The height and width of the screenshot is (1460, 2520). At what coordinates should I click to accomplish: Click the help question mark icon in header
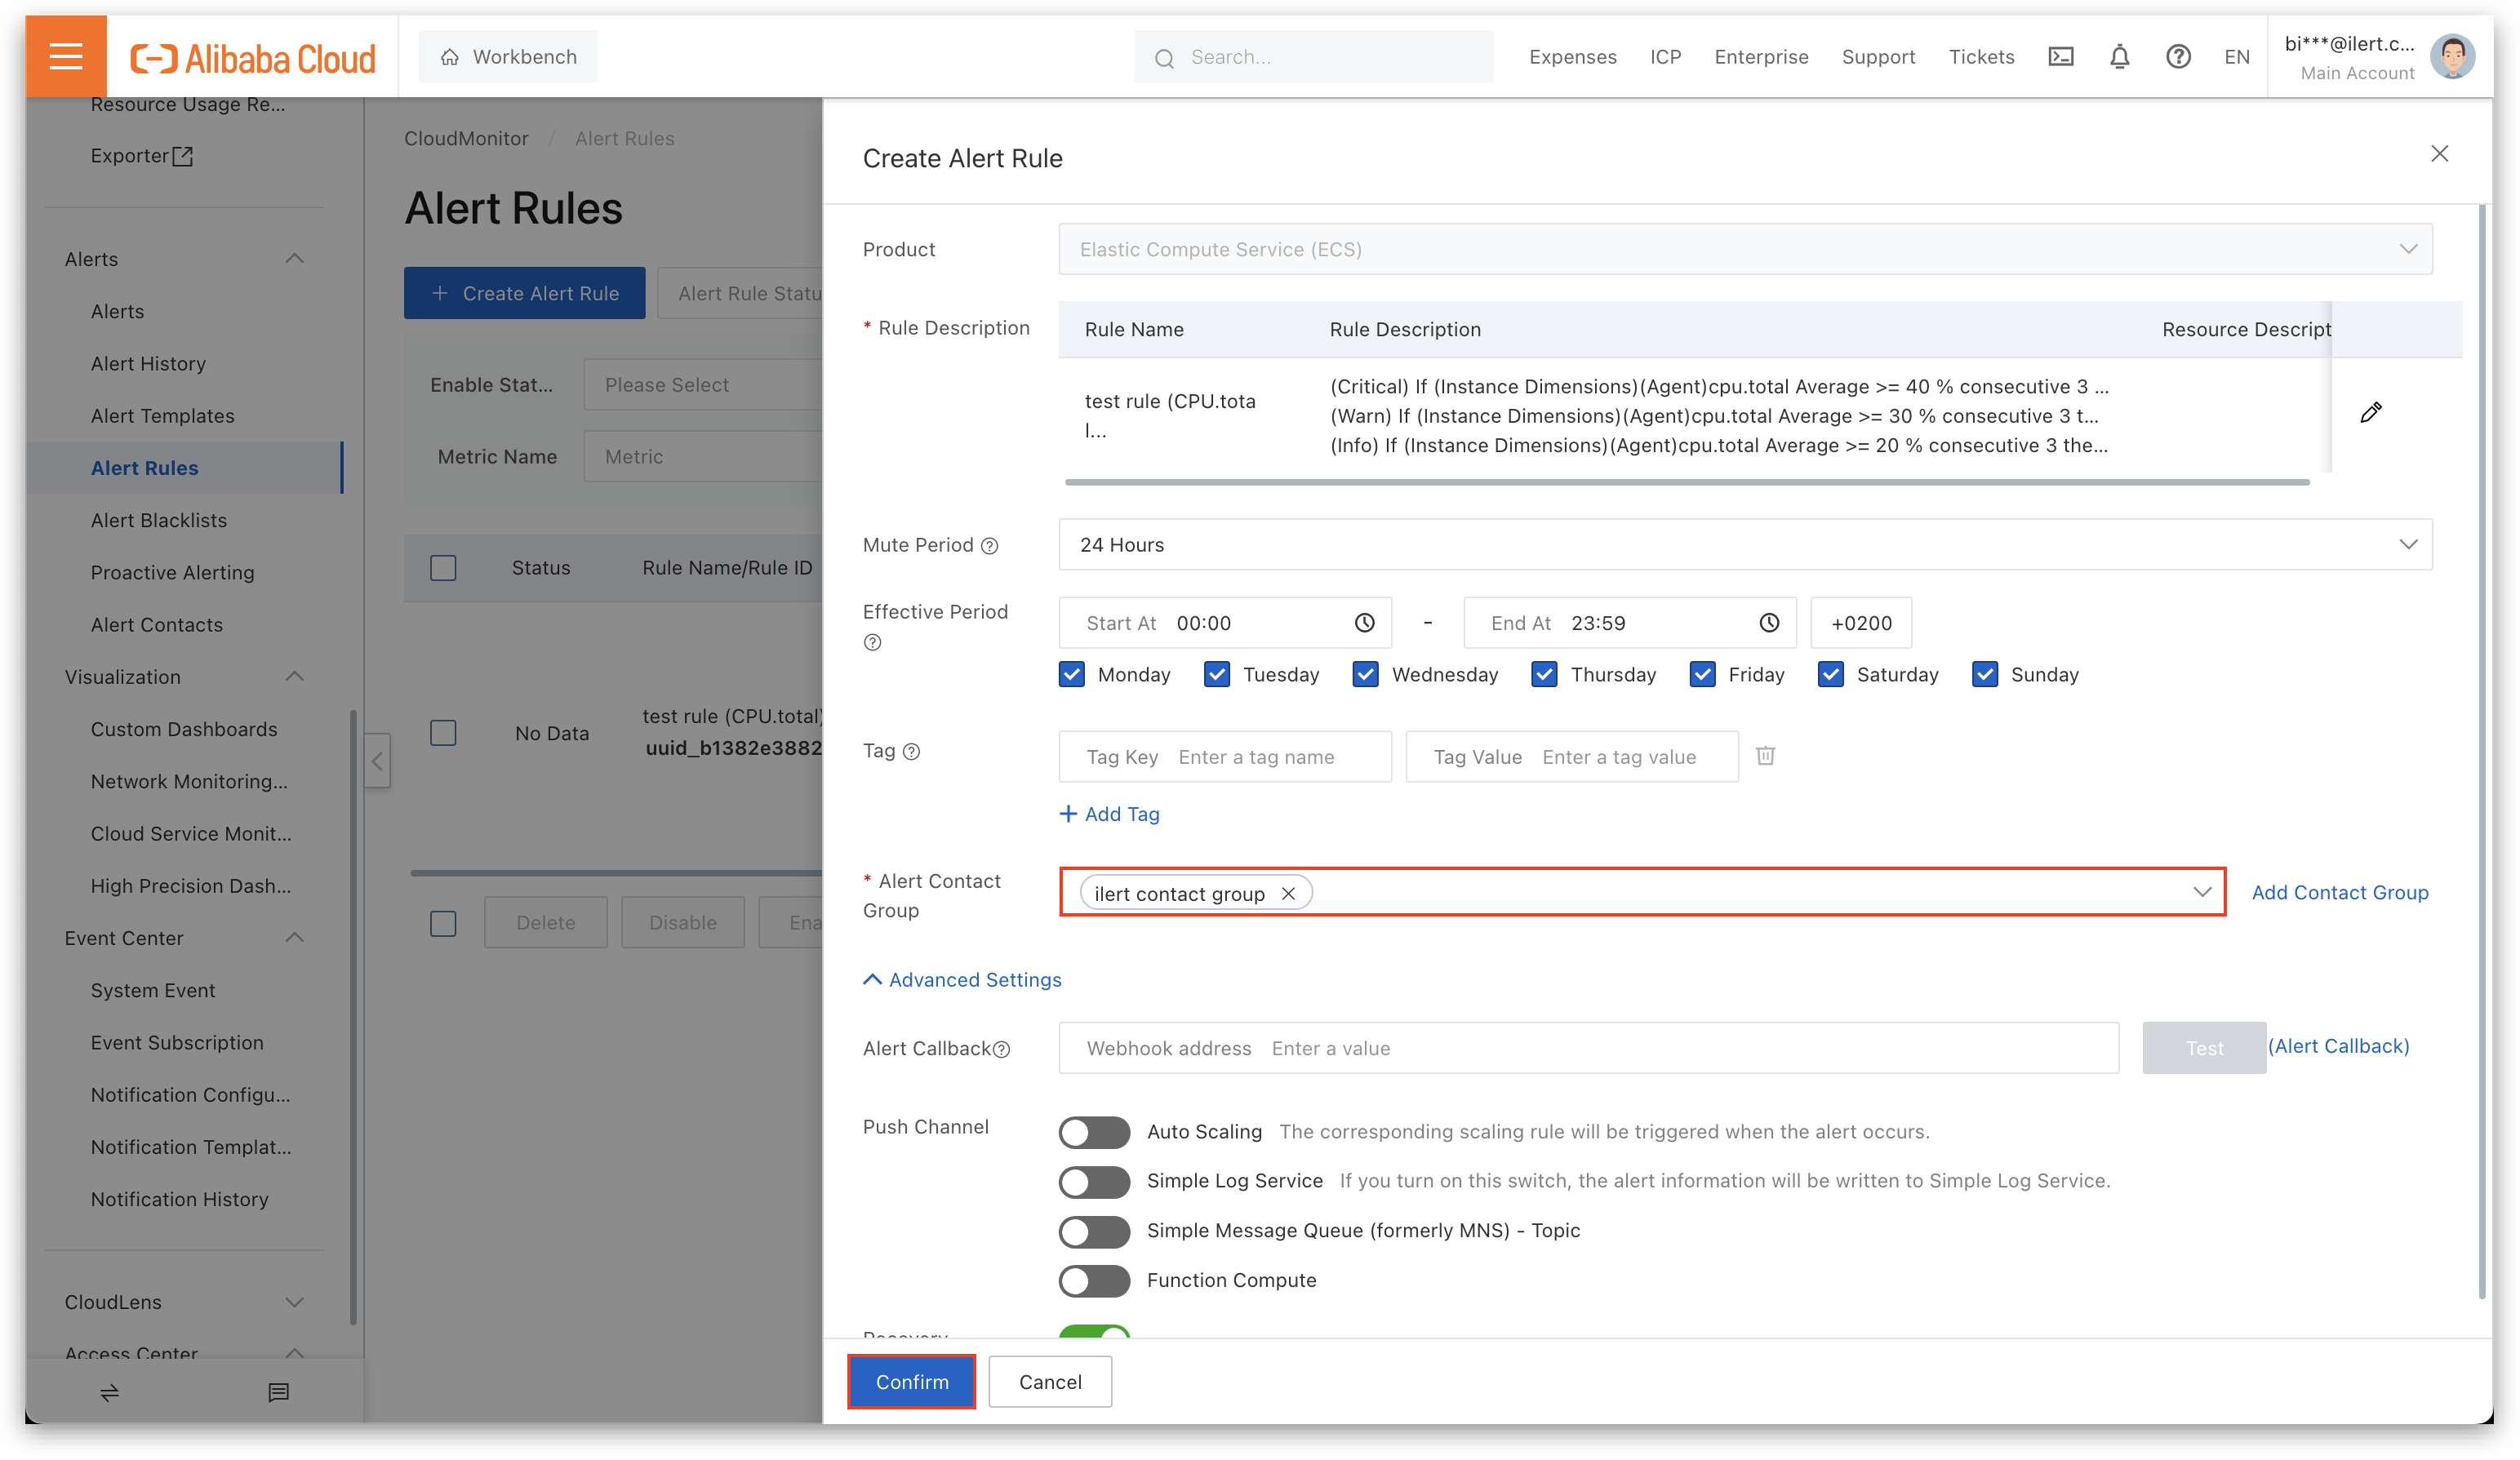2178,57
